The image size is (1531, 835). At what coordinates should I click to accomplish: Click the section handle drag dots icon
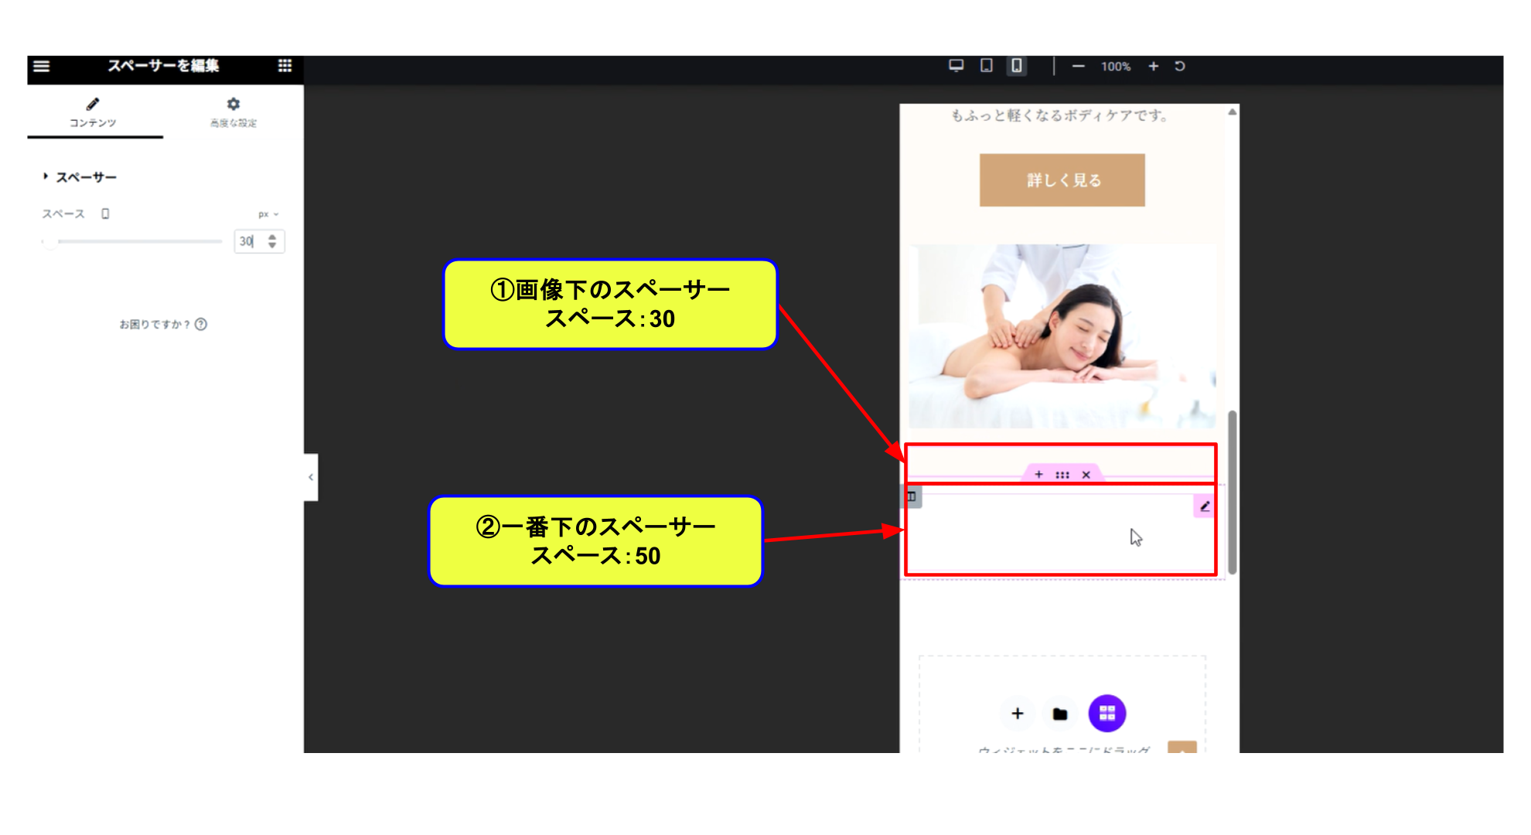(1062, 475)
